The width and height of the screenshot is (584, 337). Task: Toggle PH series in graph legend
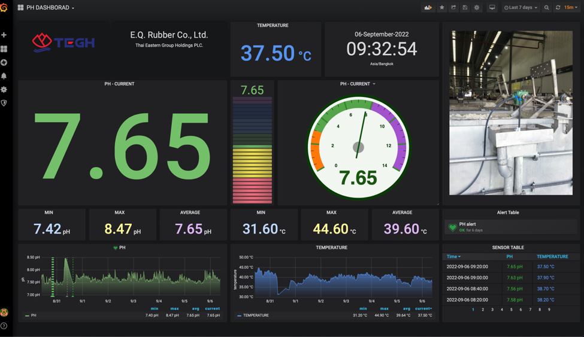point(33,315)
